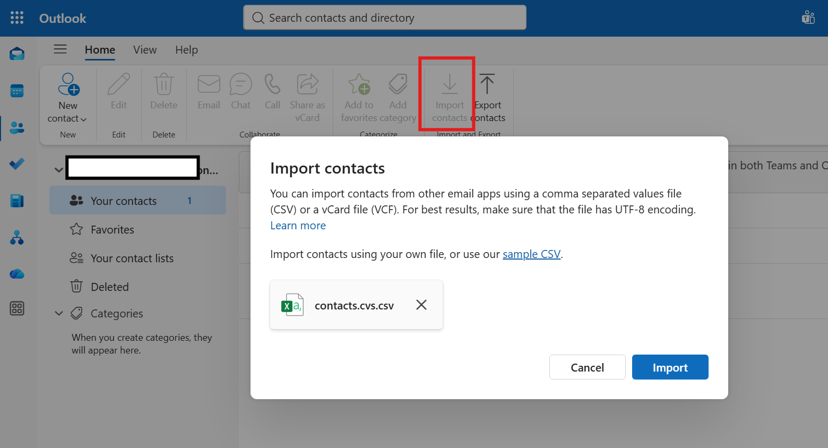Open the Learn more link
The height and width of the screenshot is (448, 828).
click(298, 226)
